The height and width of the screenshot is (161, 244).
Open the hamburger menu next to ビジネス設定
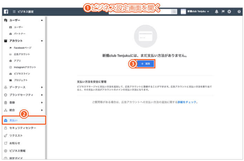tap(14, 12)
